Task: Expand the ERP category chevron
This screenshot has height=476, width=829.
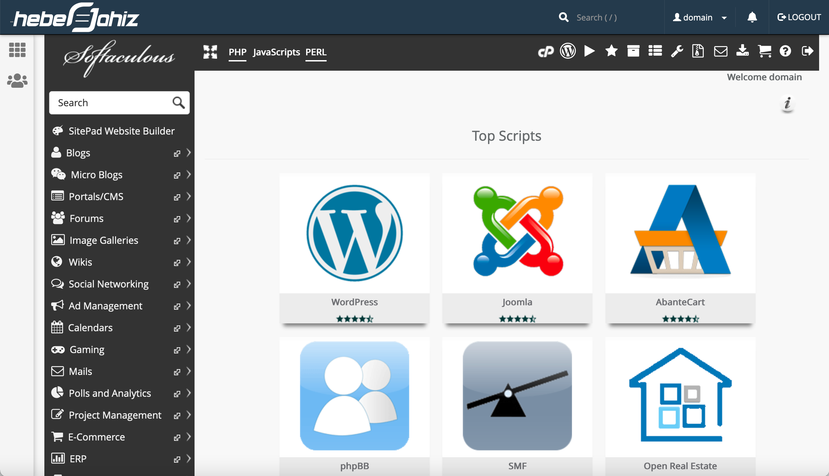Action: pos(188,459)
